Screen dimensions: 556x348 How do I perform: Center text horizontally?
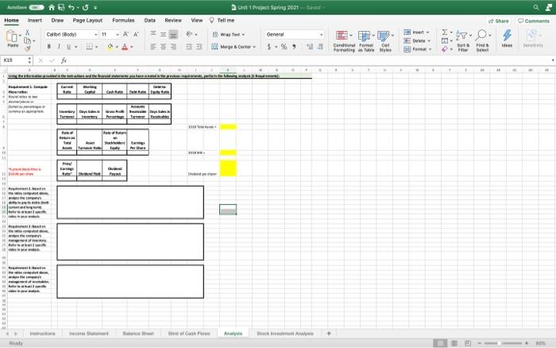click(x=163, y=46)
